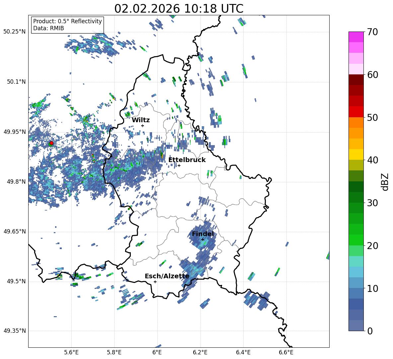Click the Findel station cross marker
The image size is (393, 359).
click(x=202, y=239)
